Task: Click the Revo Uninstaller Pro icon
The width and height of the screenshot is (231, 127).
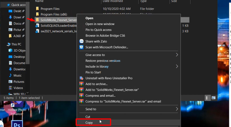Action: coord(81,78)
